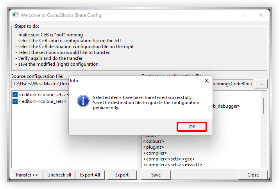This screenshot has height=189, width=279.
Task: Select <plugins> in destination list
Action: (154, 147)
